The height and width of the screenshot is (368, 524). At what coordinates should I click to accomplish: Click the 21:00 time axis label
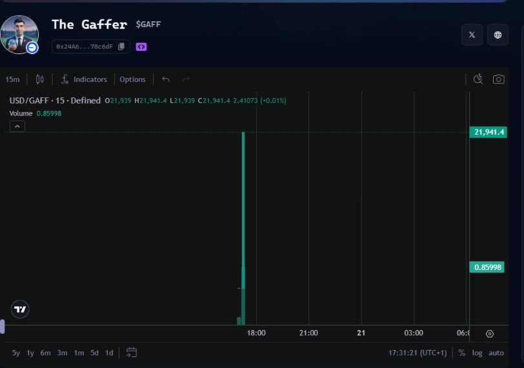tap(308, 333)
